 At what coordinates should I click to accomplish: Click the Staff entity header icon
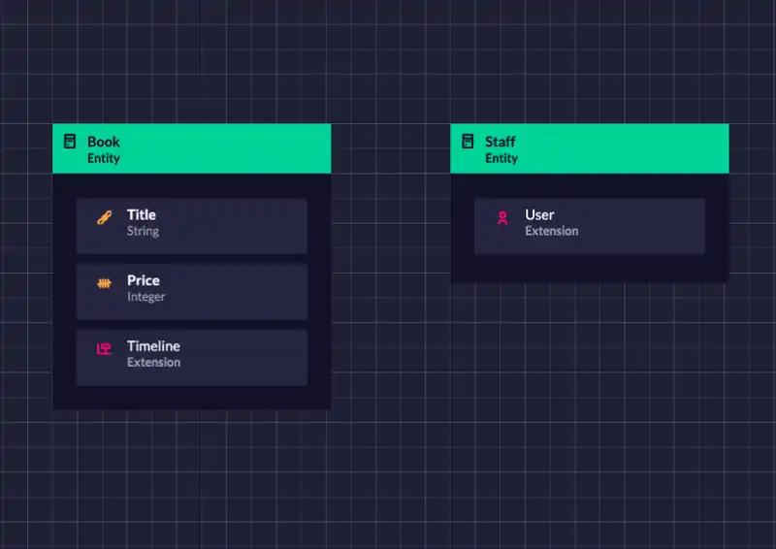point(468,142)
